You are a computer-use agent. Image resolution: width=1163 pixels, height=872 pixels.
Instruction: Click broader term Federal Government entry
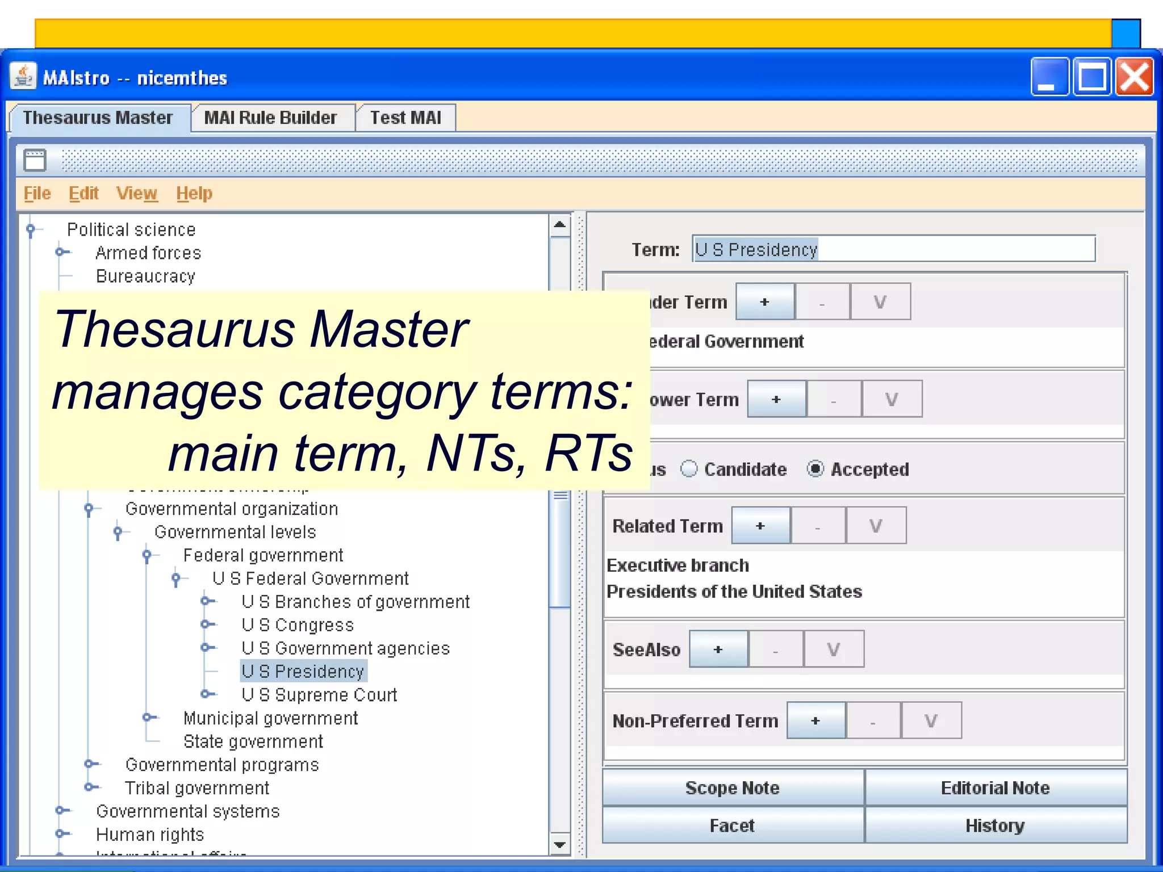[x=726, y=341]
